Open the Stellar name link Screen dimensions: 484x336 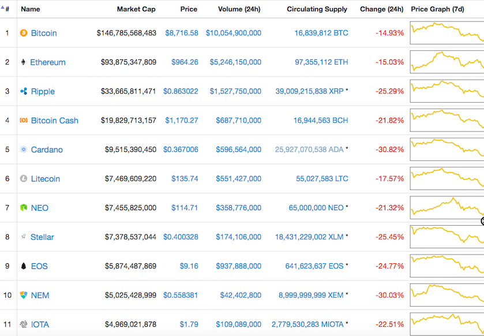(x=42, y=237)
